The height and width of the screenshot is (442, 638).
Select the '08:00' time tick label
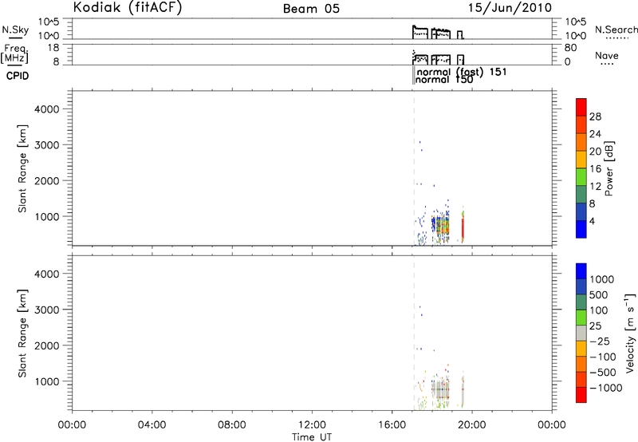point(232,425)
